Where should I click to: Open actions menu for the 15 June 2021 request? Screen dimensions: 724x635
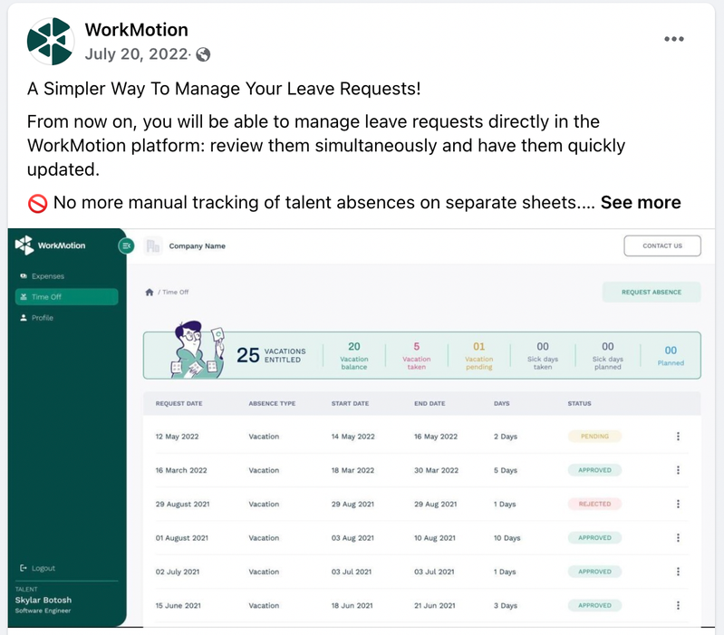(678, 605)
